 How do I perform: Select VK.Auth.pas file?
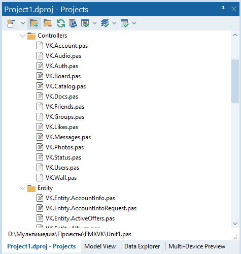tap(62, 66)
